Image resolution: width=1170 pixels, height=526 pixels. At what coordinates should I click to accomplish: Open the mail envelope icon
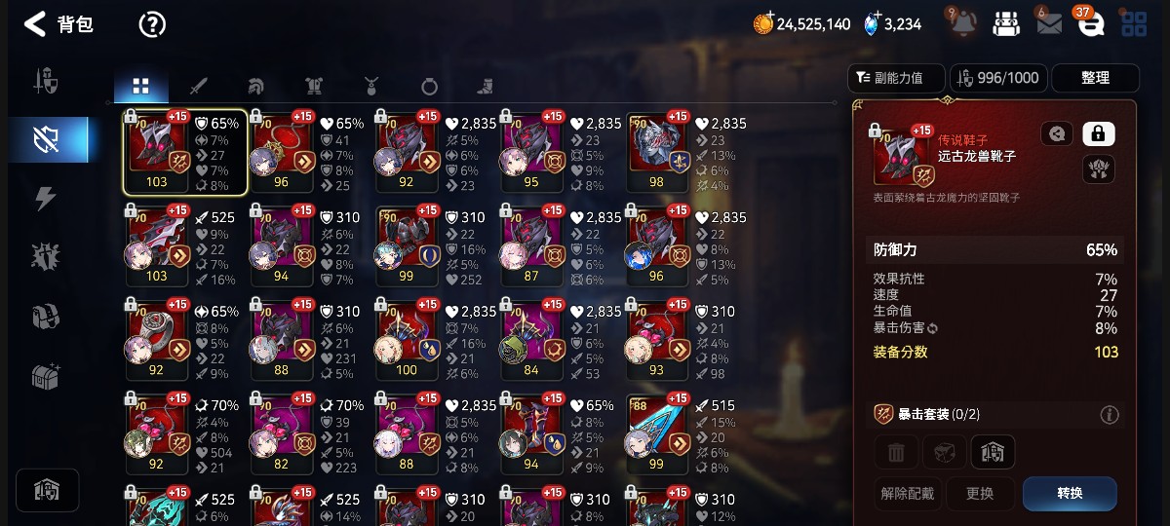point(1048,23)
